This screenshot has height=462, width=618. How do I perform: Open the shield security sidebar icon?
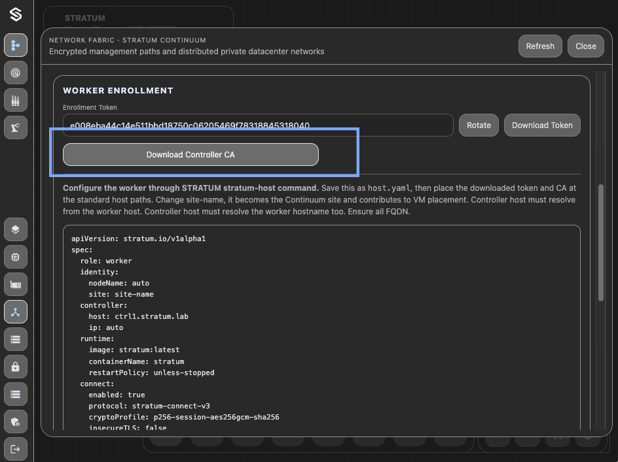tap(16, 422)
